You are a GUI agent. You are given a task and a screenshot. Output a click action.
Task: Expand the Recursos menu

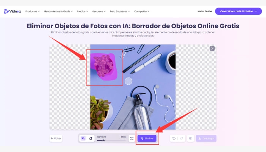pos(99,11)
